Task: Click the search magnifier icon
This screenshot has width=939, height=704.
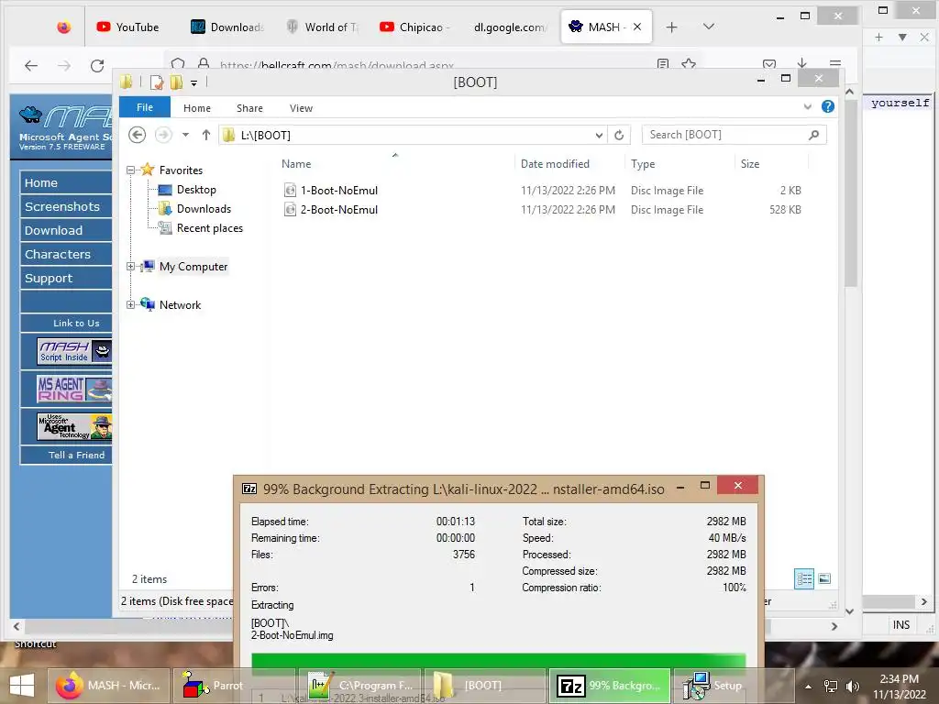Action: click(x=813, y=135)
